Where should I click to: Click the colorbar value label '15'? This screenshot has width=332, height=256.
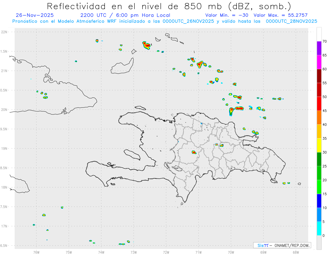coord(325,194)
